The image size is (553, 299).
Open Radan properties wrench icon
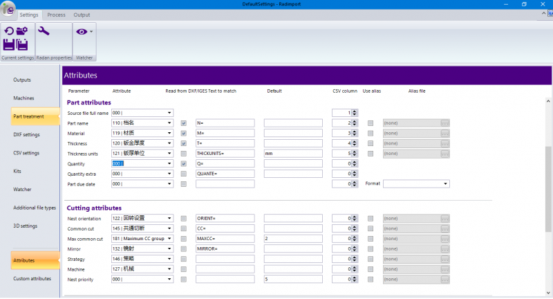[x=44, y=32]
